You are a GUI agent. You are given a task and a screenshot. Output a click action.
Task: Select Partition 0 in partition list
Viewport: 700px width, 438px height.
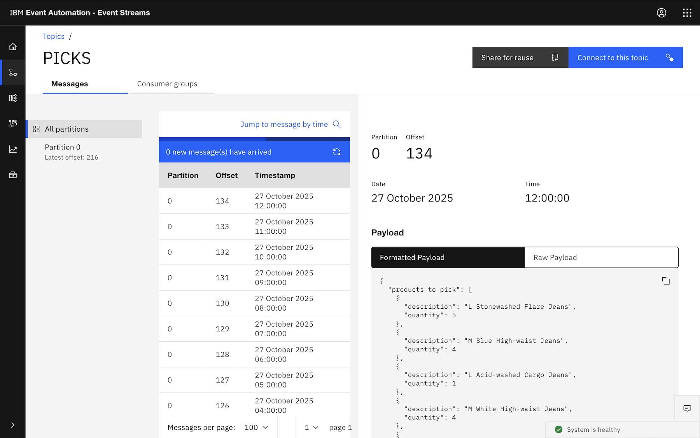63,147
